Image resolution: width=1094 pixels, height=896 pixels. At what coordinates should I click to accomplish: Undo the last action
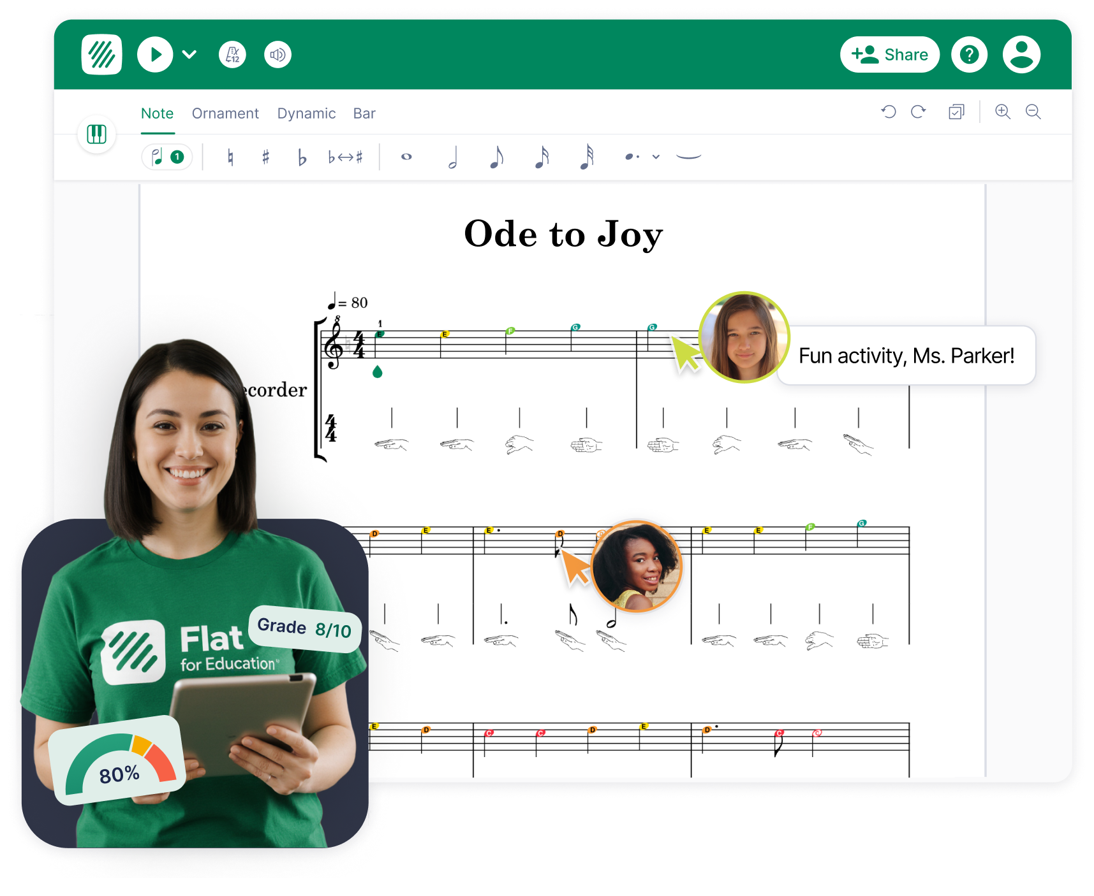click(889, 112)
